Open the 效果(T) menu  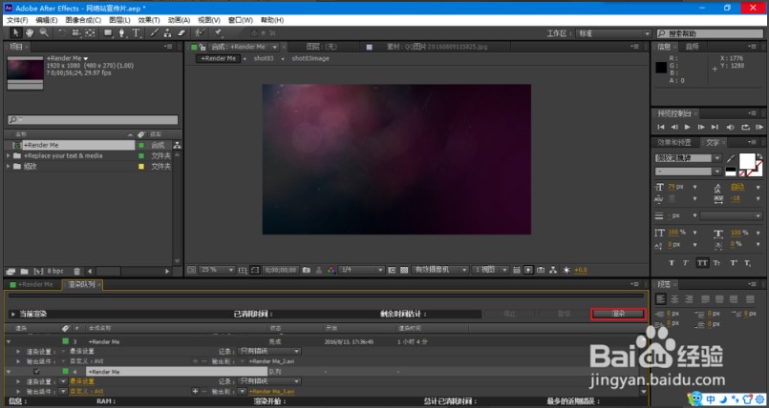[x=148, y=19]
